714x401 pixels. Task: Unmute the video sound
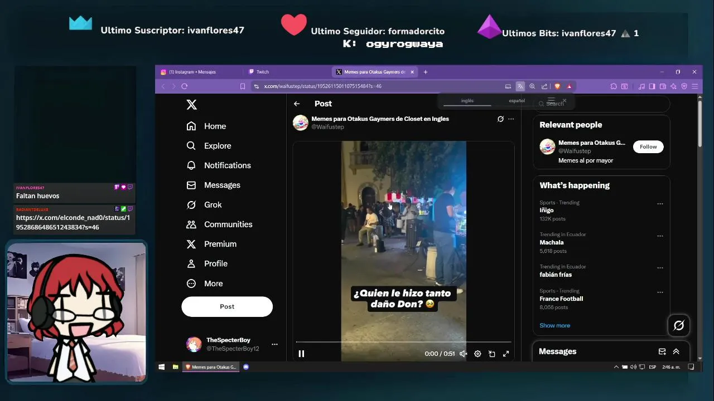463,354
